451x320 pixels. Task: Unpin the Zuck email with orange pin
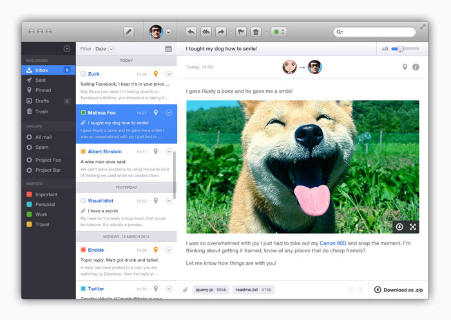coord(156,73)
